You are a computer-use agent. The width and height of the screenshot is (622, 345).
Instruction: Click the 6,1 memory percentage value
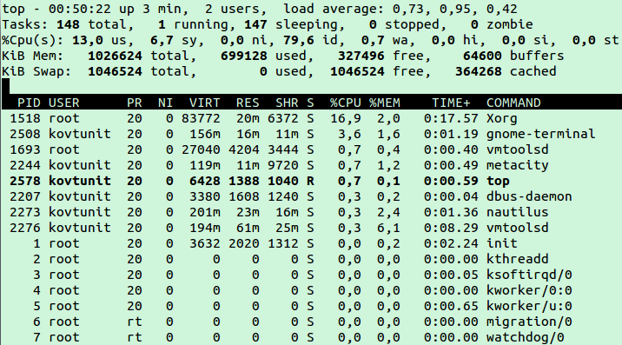[388, 228]
